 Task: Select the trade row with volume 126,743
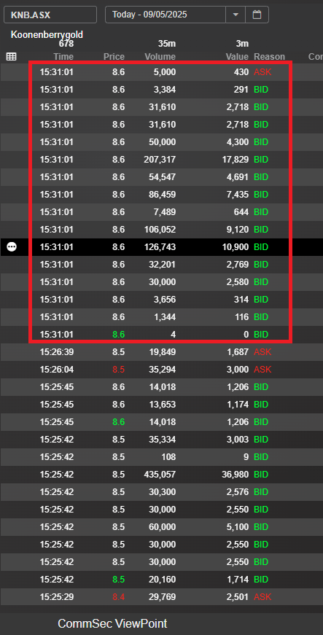tap(162, 246)
